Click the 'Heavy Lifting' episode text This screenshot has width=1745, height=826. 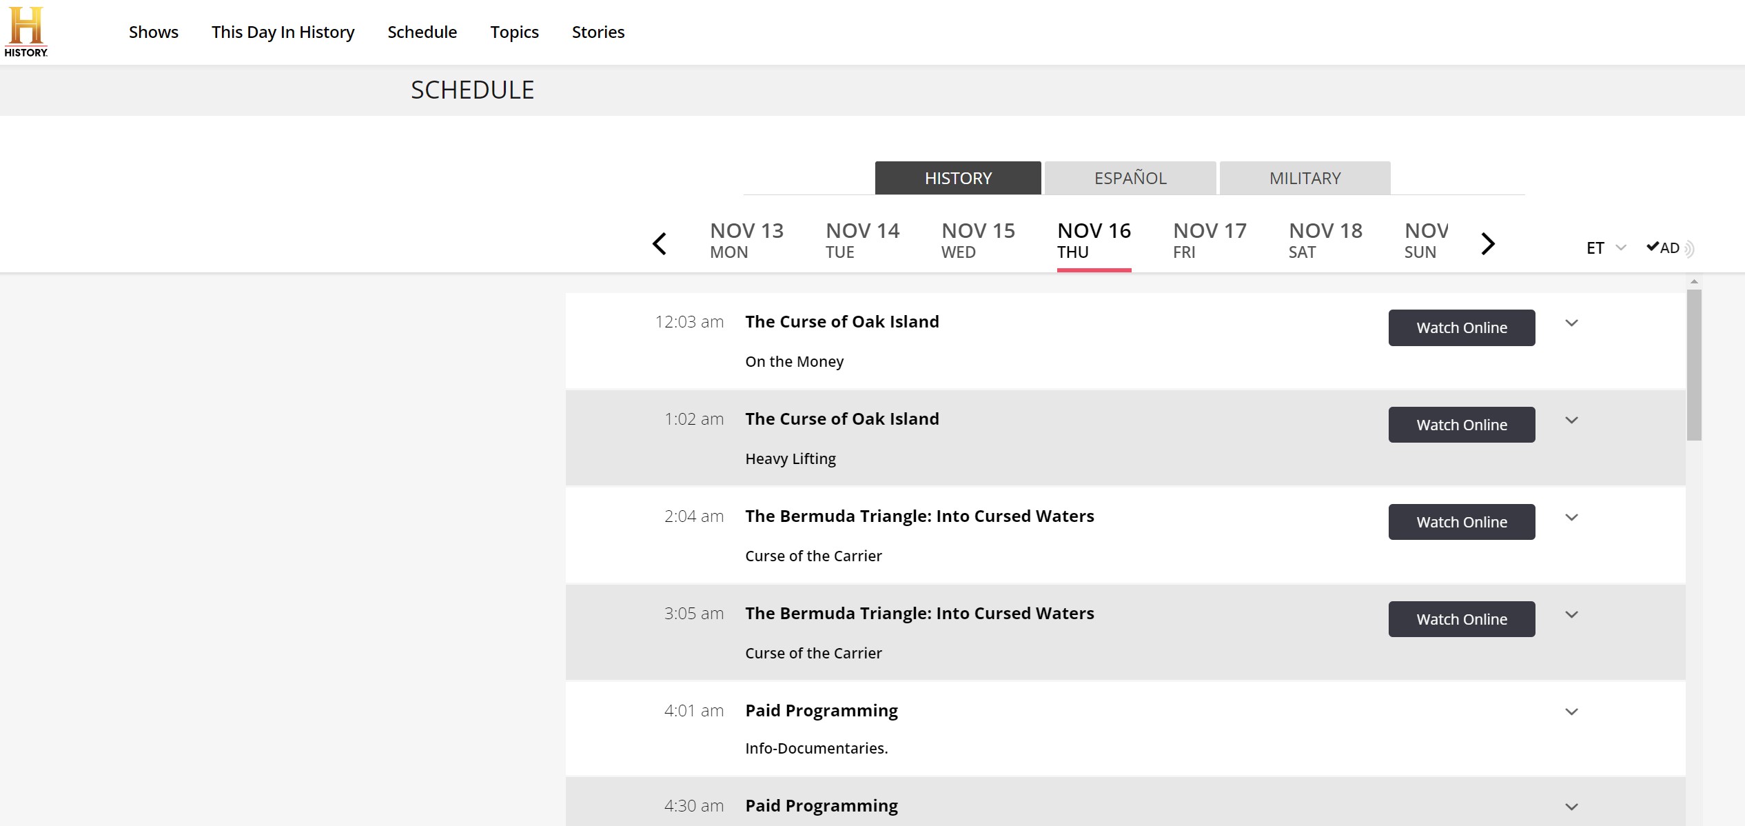[x=790, y=459]
